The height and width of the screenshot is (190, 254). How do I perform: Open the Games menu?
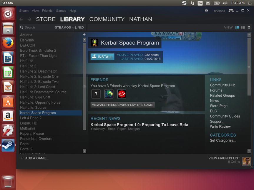pyautogui.click(x=61, y=11)
